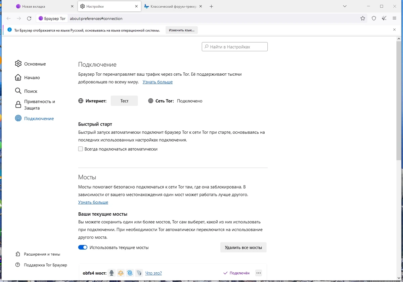
Task: Open the hamburger application menu
Action: [x=394, y=18]
